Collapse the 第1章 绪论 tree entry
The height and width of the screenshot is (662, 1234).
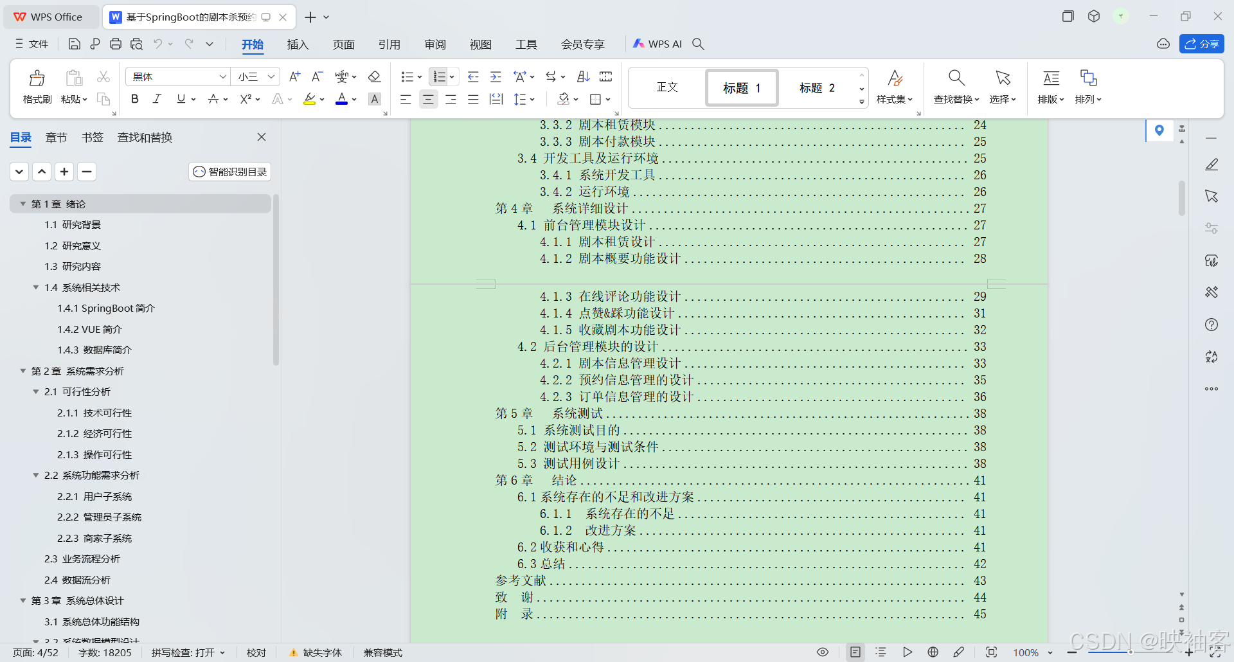pyautogui.click(x=22, y=204)
